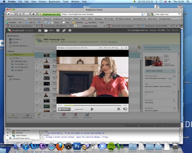Switch to Festival Face-Off tab
Image resolution: width=192 pixels, height=153 pixels.
coord(56,26)
